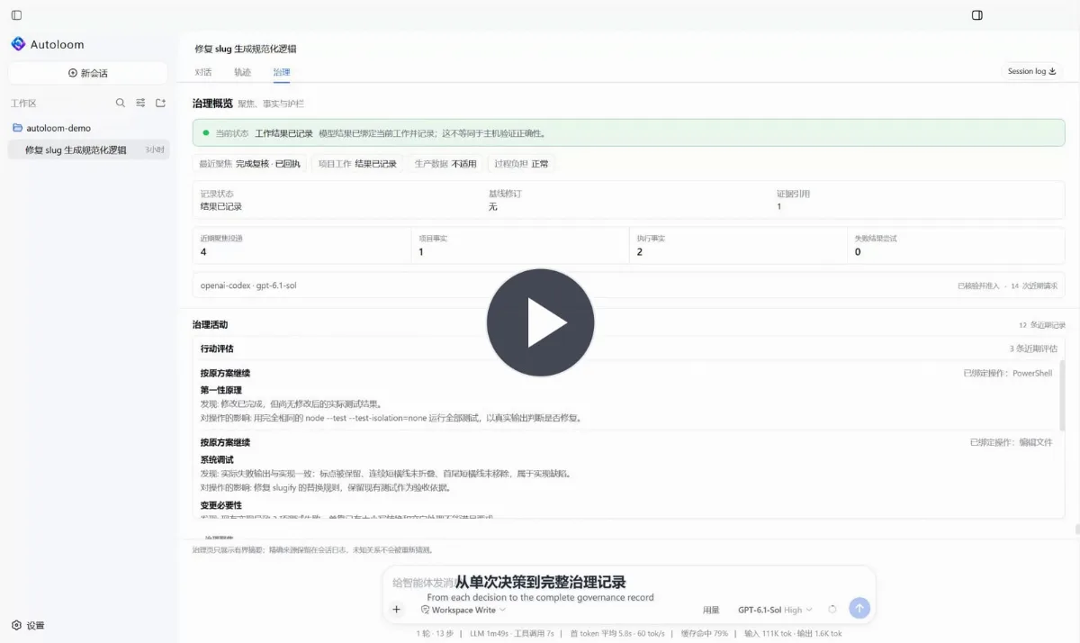Toggle the right side panel icon
1080x643 pixels.
click(977, 15)
